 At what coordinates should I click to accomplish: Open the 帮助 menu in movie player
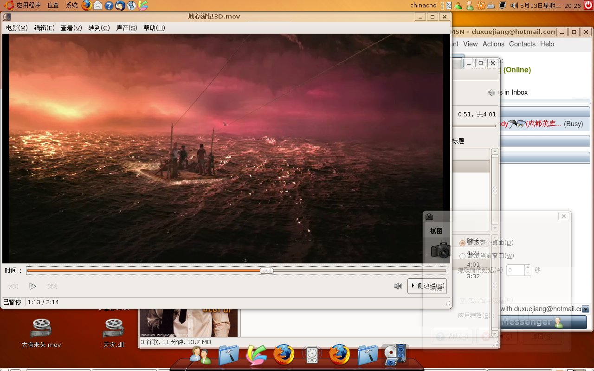155,28
